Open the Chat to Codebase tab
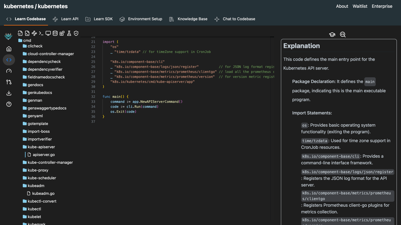Image resolution: width=401 pixels, height=225 pixels. click(235, 19)
